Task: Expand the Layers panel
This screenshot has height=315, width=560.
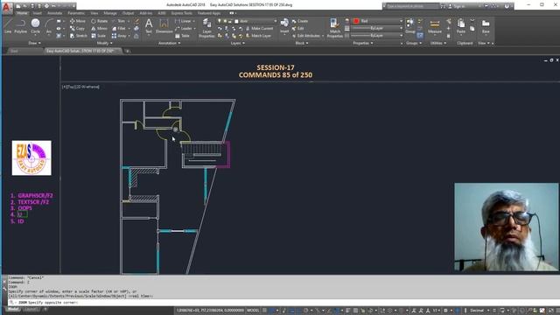Action: [237, 43]
